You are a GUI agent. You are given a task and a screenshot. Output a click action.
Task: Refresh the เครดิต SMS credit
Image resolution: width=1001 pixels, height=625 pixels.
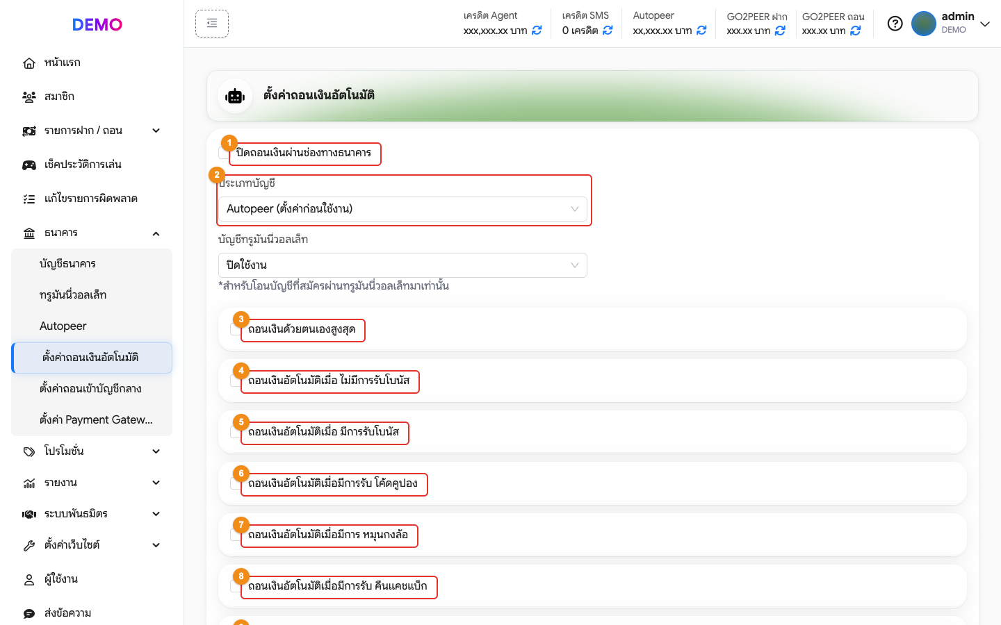(x=608, y=31)
